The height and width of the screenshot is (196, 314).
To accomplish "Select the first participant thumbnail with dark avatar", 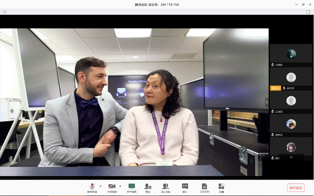I will pos(291,54).
